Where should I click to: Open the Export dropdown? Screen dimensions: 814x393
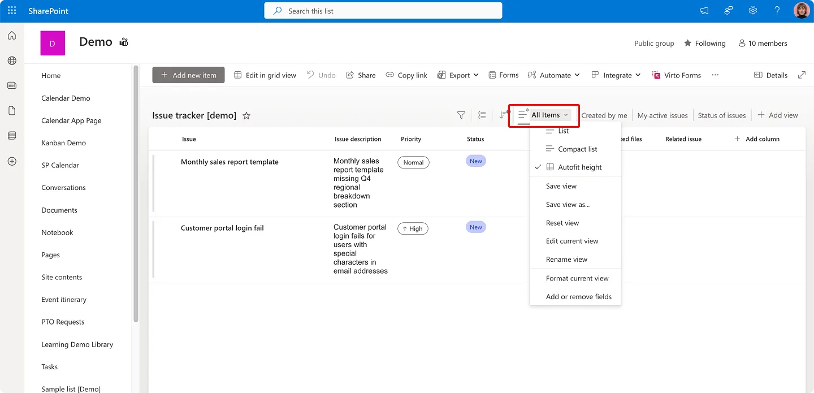tap(458, 75)
